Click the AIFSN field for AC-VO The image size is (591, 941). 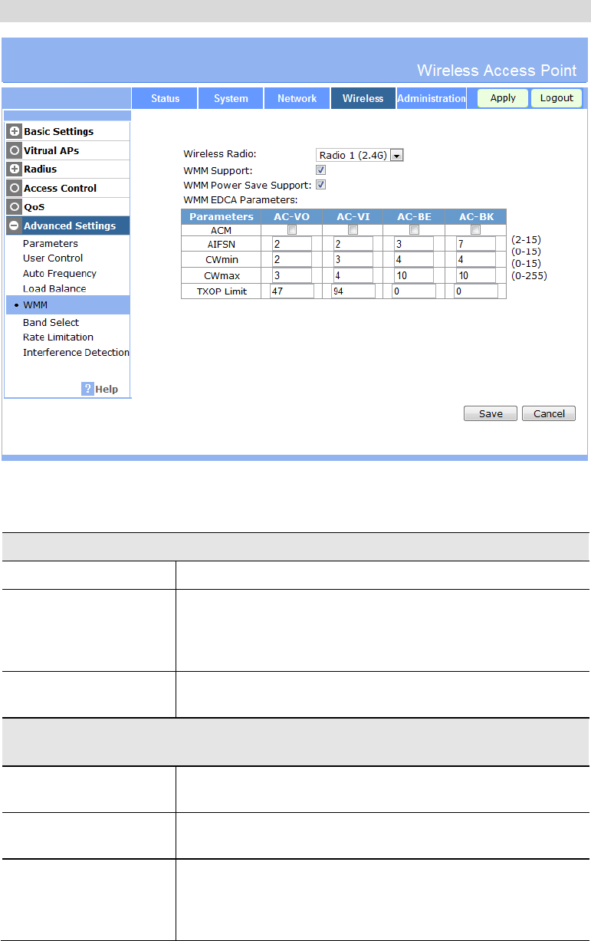pos(291,243)
